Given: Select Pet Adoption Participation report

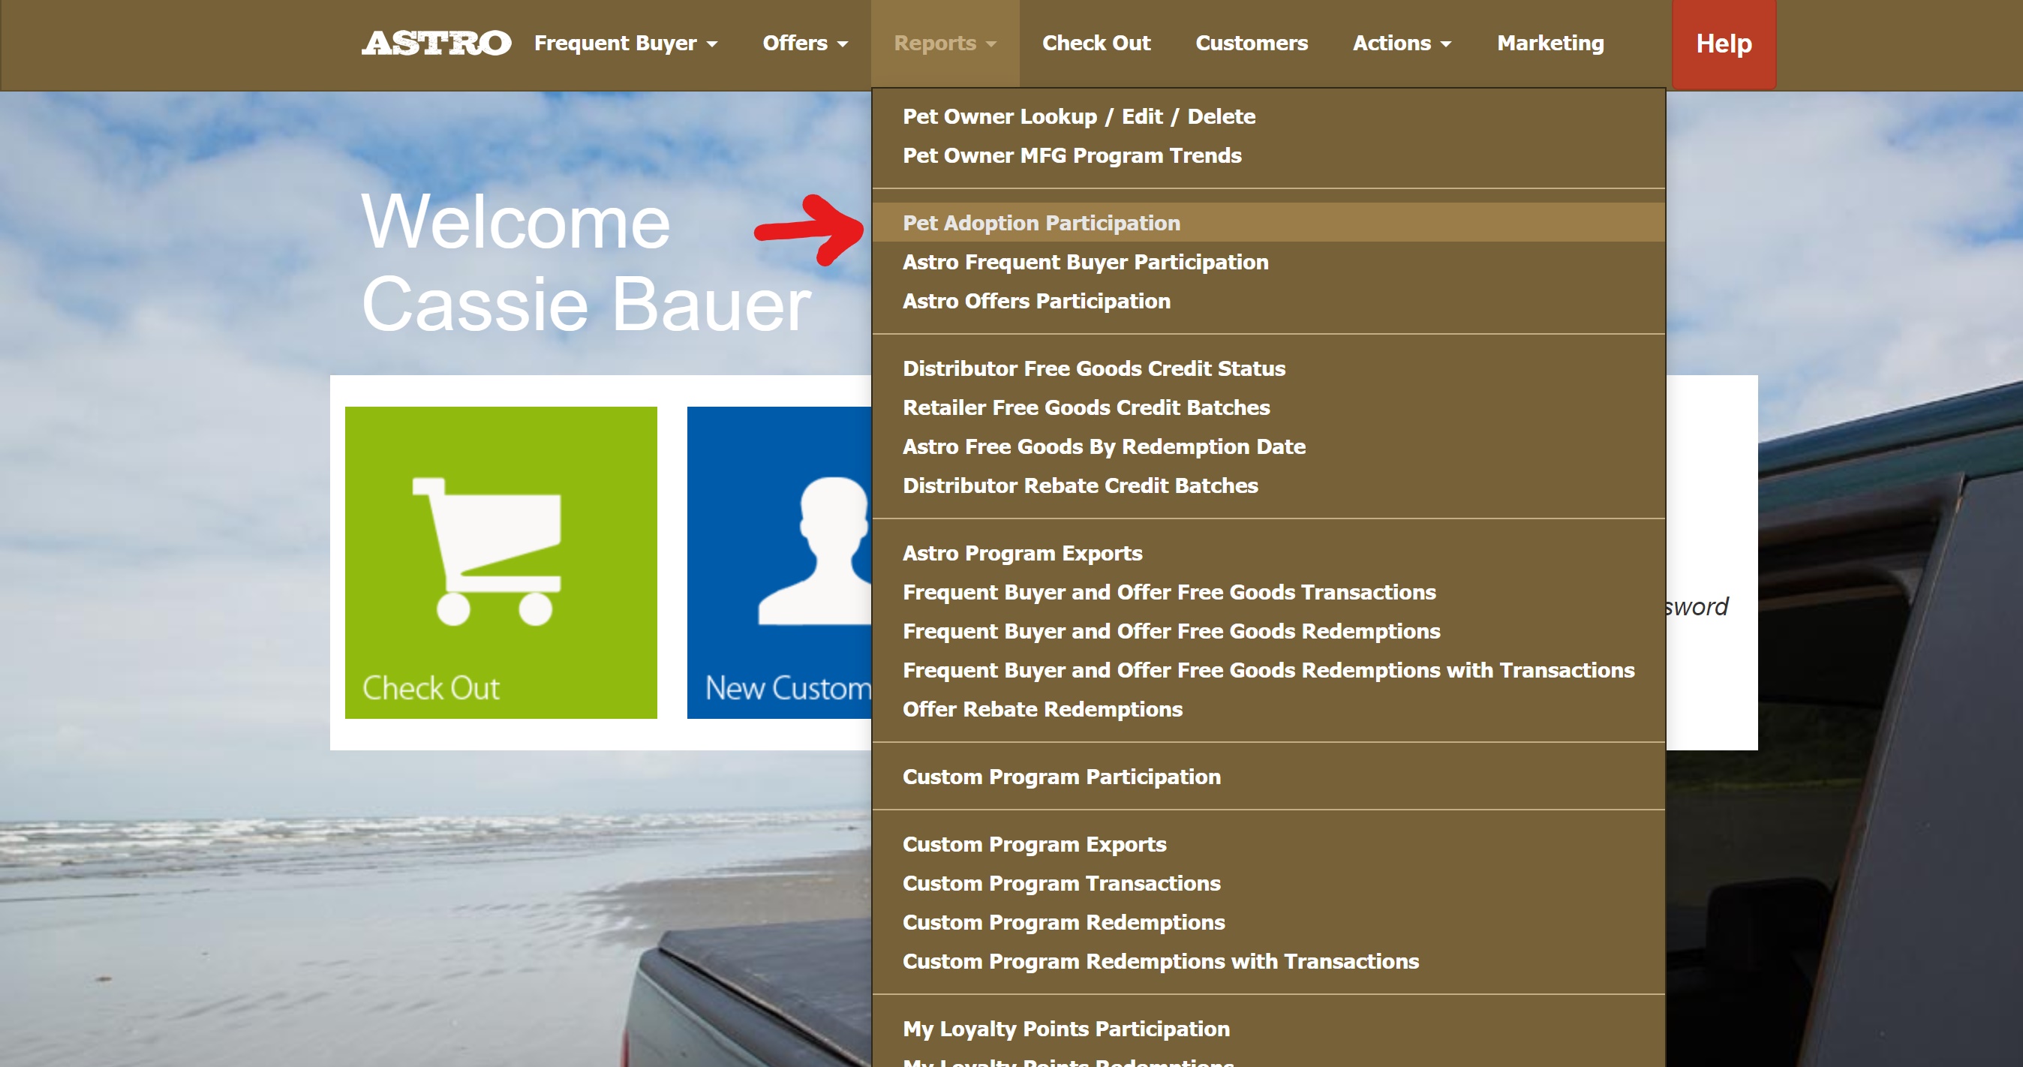Looking at the screenshot, I should point(1041,223).
